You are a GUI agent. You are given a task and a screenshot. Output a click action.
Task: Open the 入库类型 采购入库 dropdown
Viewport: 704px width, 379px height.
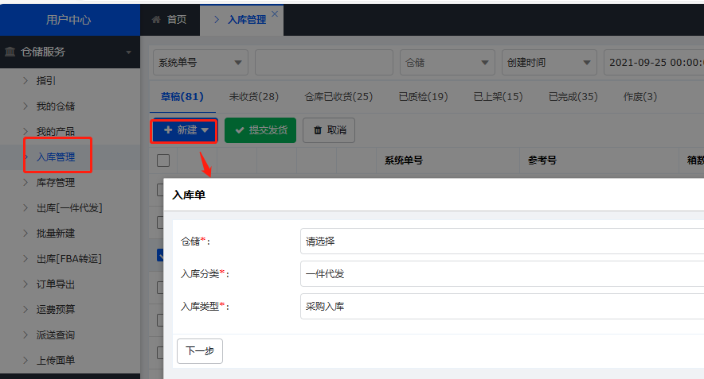pos(502,307)
